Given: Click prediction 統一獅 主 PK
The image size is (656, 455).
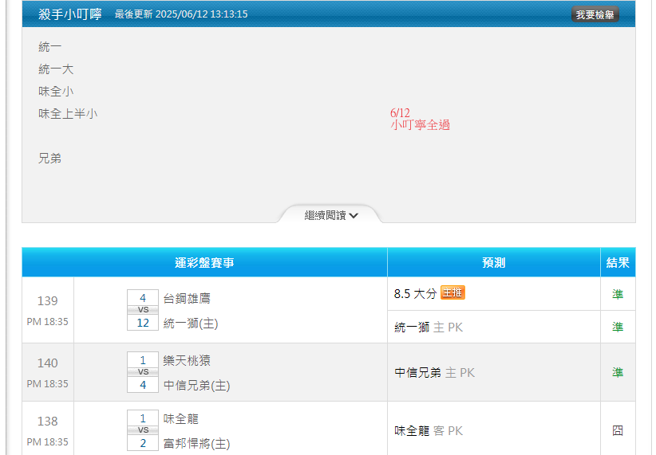Looking at the screenshot, I should (x=429, y=328).
